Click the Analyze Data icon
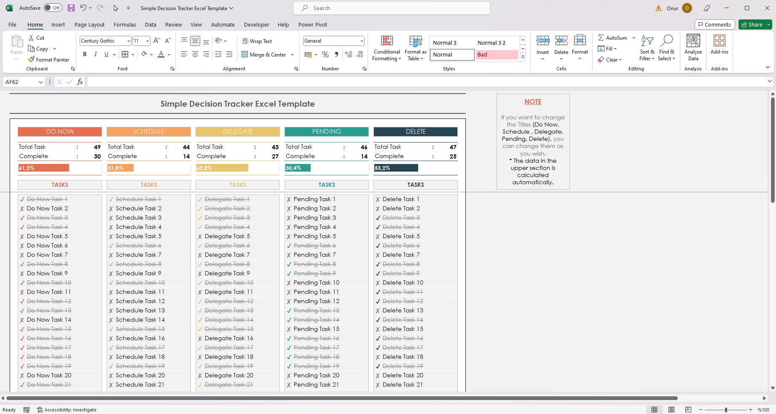The height and width of the screenshot is (414, 776). [693, 47]
